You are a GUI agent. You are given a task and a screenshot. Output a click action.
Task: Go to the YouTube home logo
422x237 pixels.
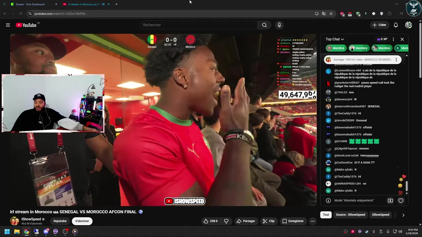tap(26, 25)
